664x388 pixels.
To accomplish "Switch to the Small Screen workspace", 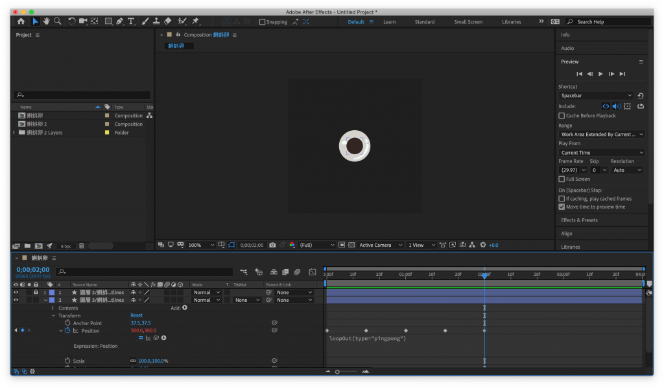I will pos(468,22).
